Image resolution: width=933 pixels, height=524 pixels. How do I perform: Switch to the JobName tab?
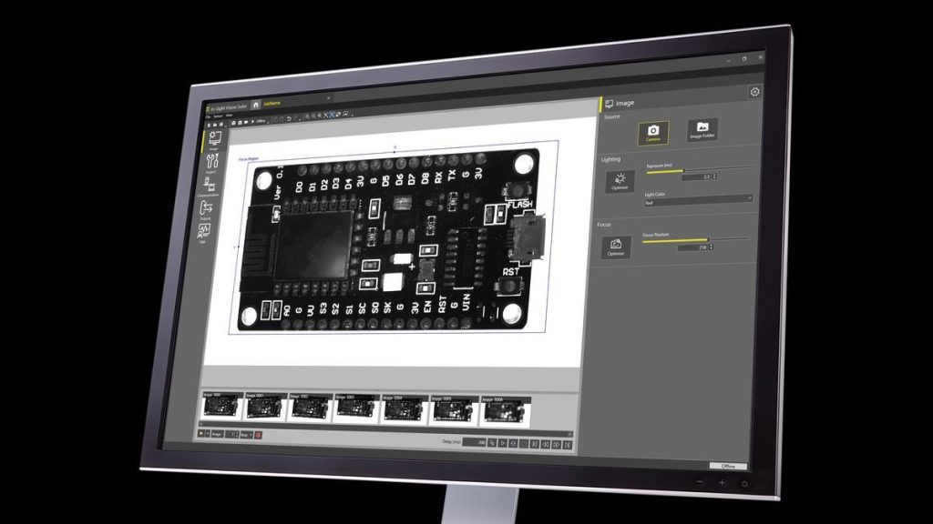(x=272, y=104)
